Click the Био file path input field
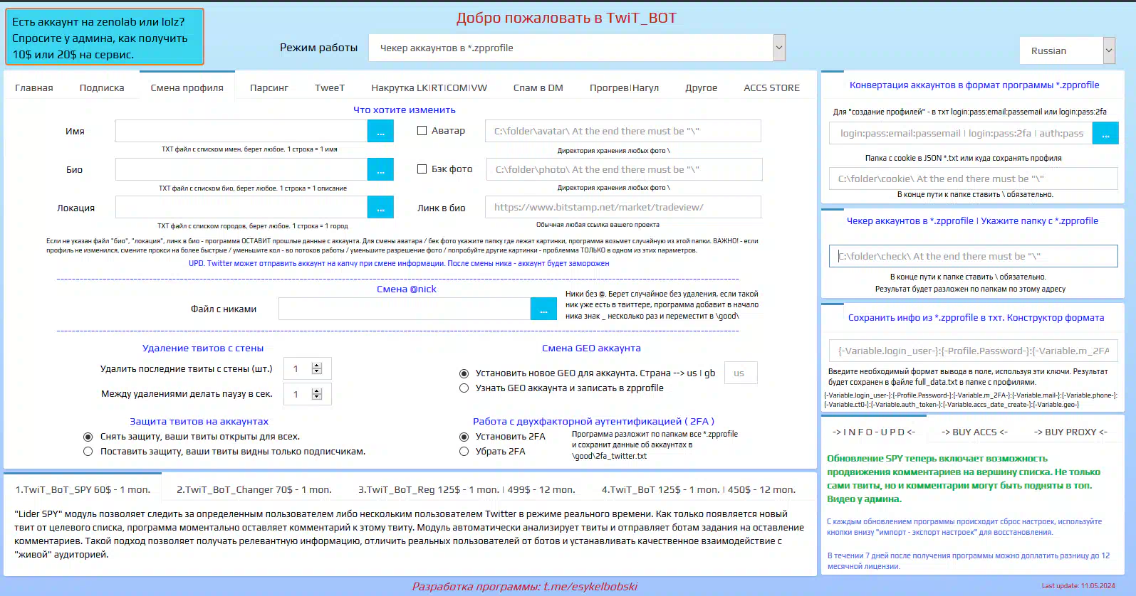Image resolution: width=1136 pixels, height=596 pixels. pos(241,169)
